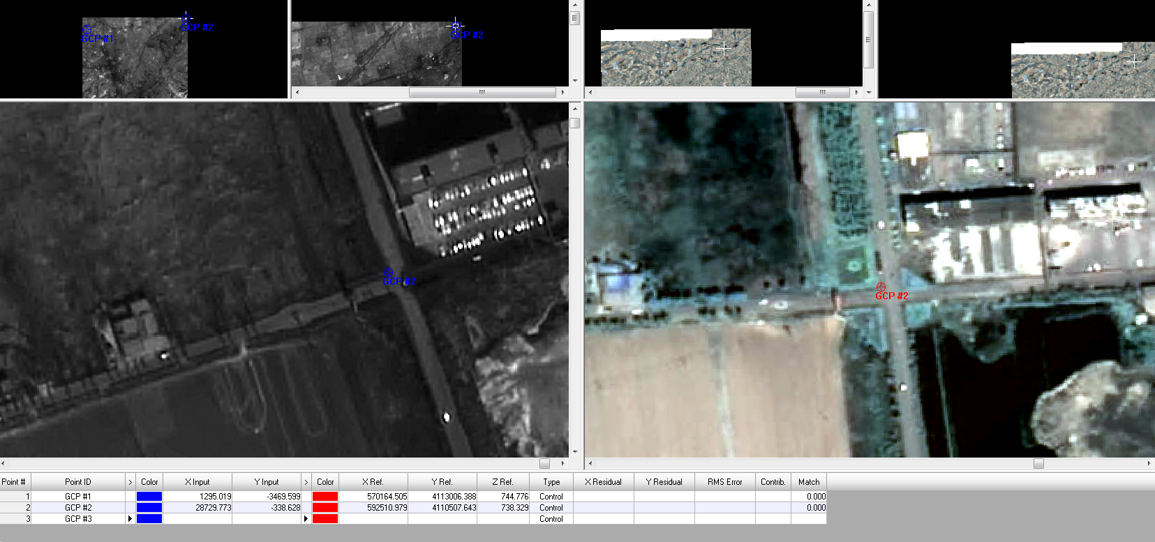
Task: Click the GCP #1 marker in the top-left overview
Action: 87,30
